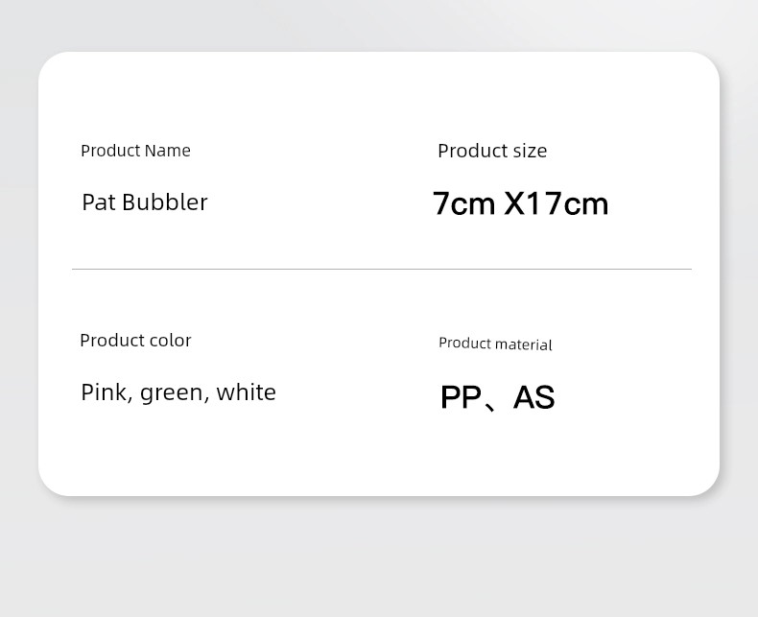Click the AS material abbreviation
The image size is (758, 617).
pos(534,397)
